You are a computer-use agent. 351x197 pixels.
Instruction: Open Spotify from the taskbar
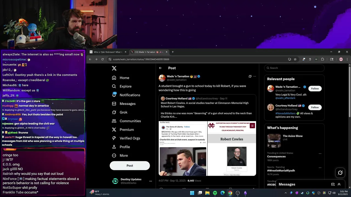click(x=215, y=193)
